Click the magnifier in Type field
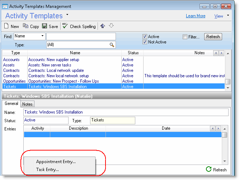The width and height of the screenshot is (239, 180). (112, 45)
